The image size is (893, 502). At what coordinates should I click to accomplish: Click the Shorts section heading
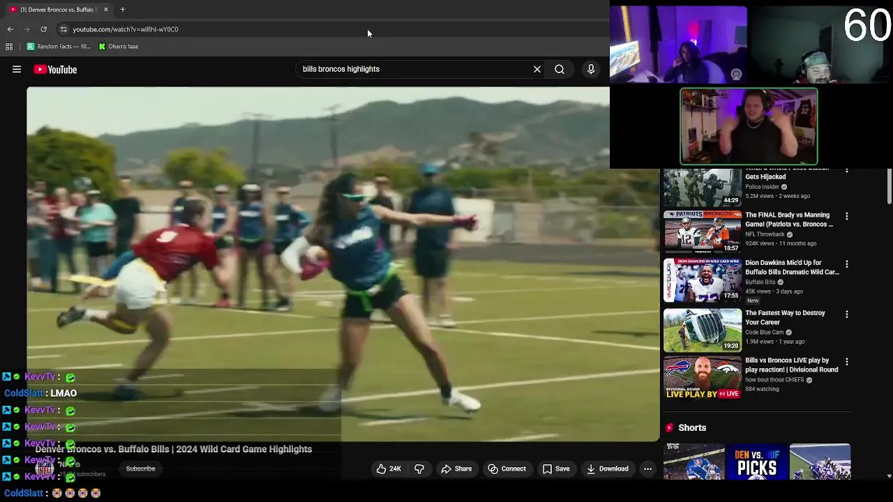[x=692, y=428]
